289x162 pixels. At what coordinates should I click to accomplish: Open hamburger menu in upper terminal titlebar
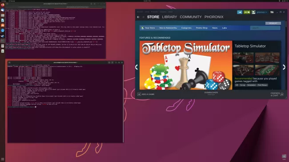tap(95, 4)
